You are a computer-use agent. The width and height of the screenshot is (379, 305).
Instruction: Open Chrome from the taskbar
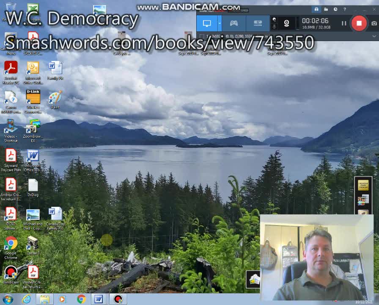pos(82,299)
